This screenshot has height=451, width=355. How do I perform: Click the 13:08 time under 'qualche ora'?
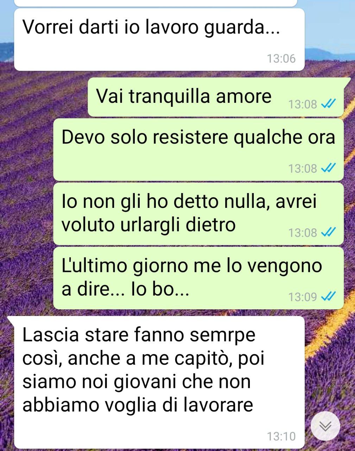(303, 168)
